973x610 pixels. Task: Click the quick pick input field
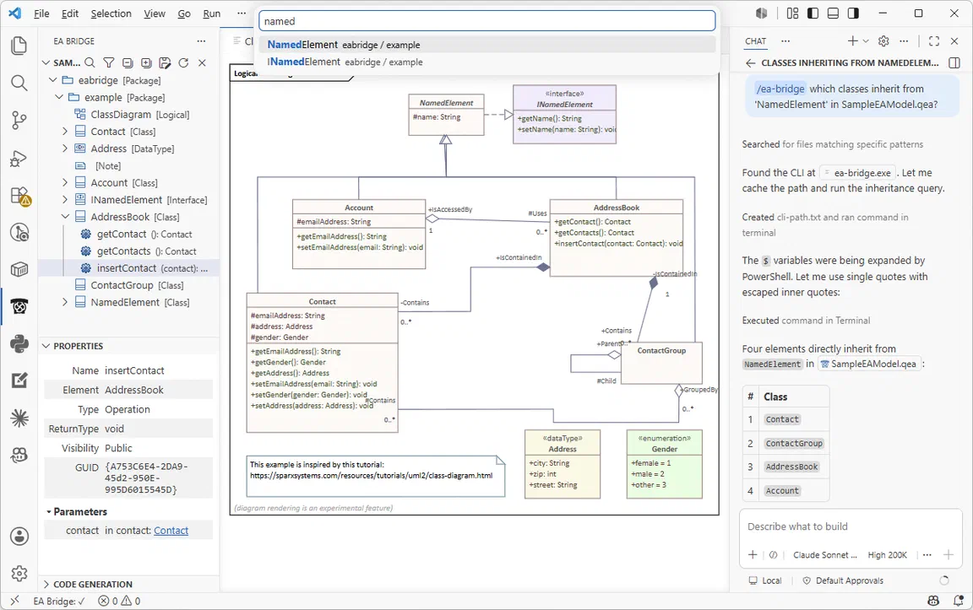487,21
